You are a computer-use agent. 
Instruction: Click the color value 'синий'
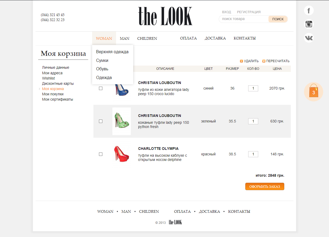pos(208,88)
